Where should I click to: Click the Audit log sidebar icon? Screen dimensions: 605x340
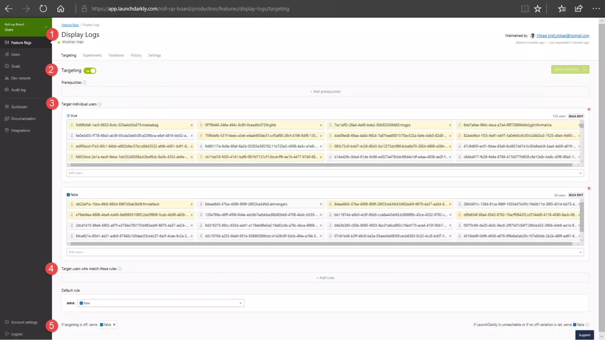[x=7, y=90]
